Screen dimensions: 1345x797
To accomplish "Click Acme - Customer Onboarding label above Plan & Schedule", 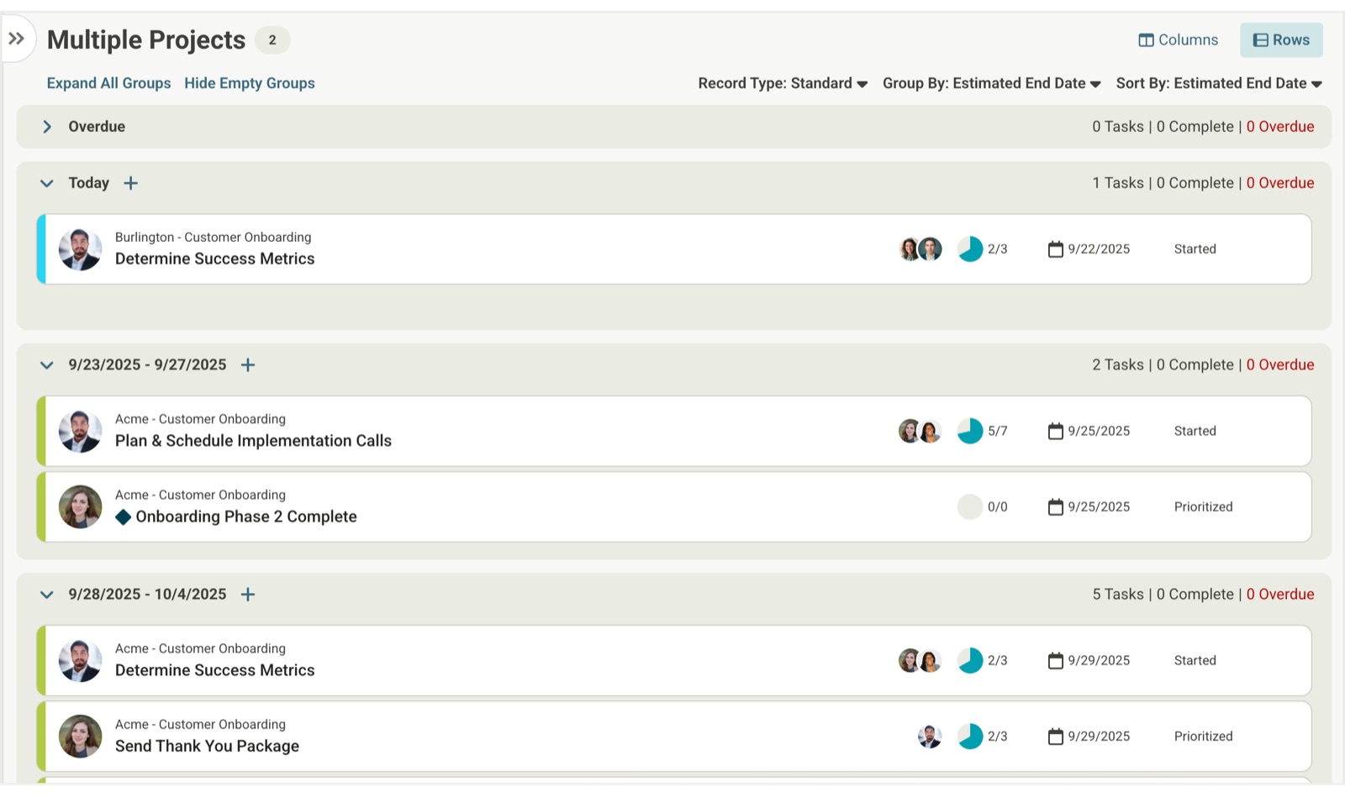I will coord(200,419).
